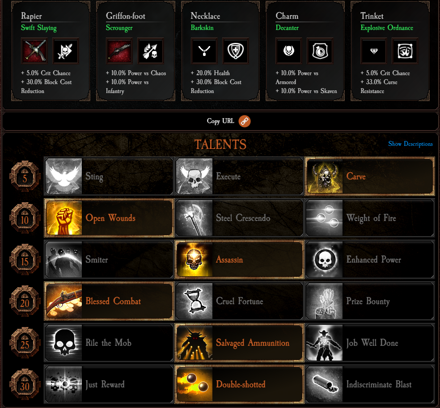Select the Sting talent
The image size is (440, 408).
109,176
